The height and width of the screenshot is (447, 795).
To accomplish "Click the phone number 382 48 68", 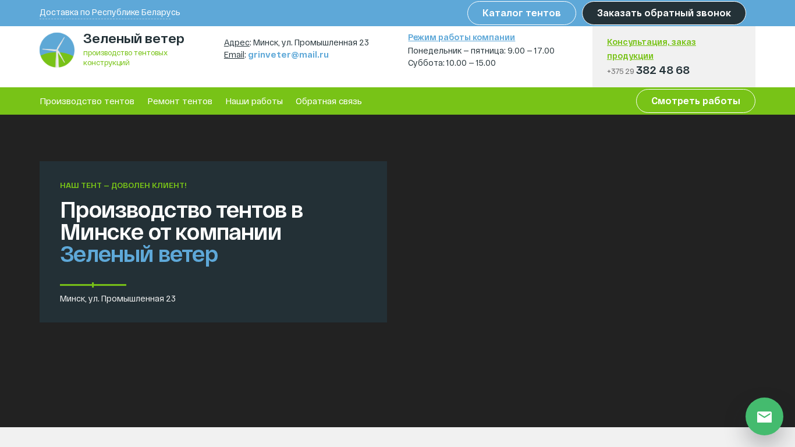I will (662, 70).
